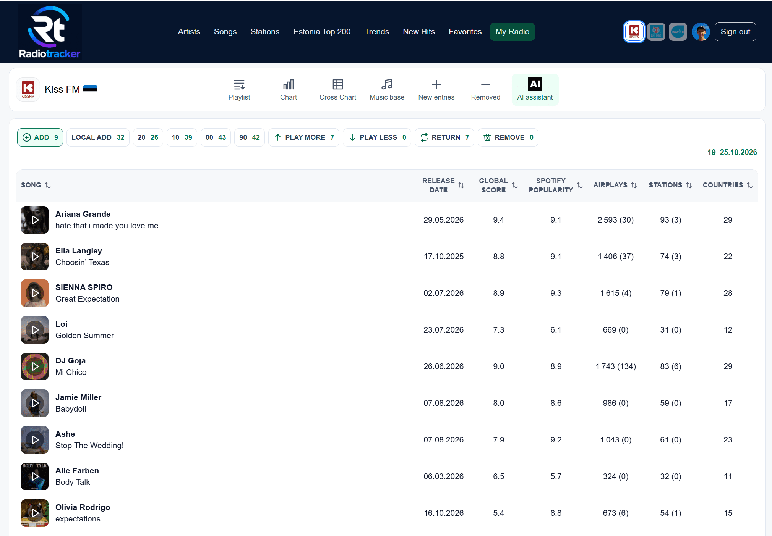772x536 pixels.
Task: Sort table by Release Date
Action: click(443, 185)
